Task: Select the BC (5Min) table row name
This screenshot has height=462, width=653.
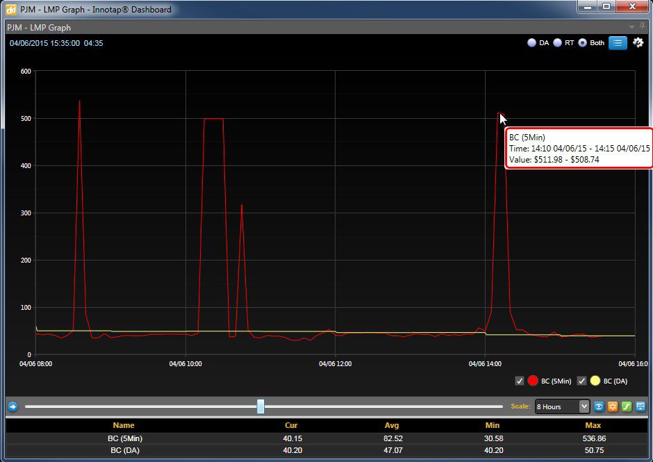Action: pos(125,438)
